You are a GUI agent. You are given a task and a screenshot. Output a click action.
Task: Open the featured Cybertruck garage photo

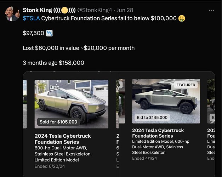[166, 101]
